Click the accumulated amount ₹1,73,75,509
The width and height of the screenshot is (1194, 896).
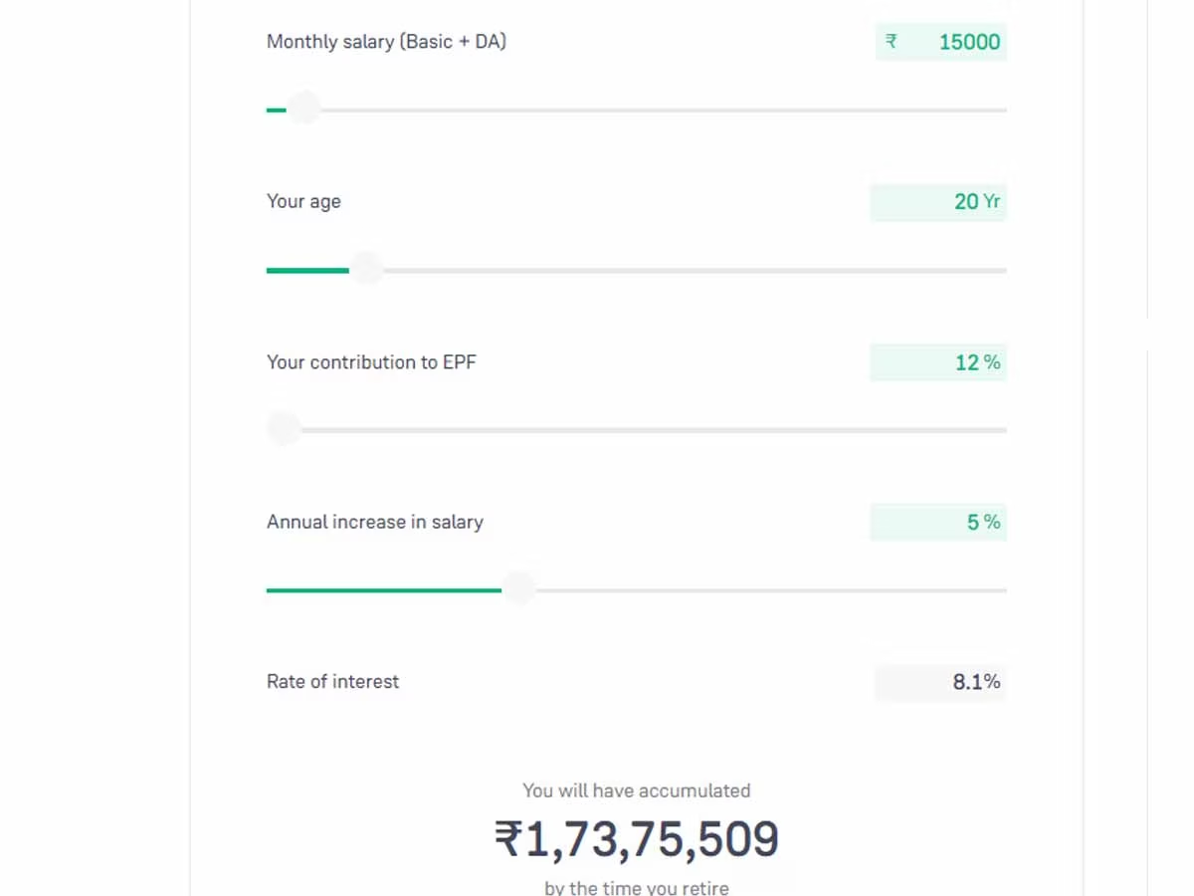(637, 839)
